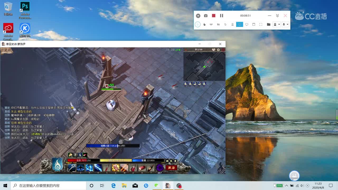The height and width of the screenshot is (190, 338).
Task: Open Microsoft Edge from the taskbar
Action: click(x=114, y=186)
